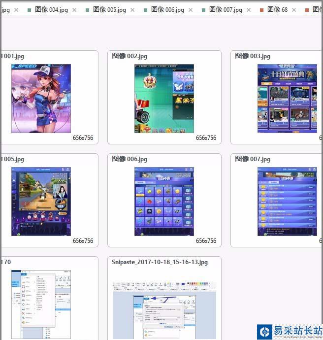The image size is (323, 340).
Task: Close the 图像 005.jpg tab
Action: click(x=132, y=10)
